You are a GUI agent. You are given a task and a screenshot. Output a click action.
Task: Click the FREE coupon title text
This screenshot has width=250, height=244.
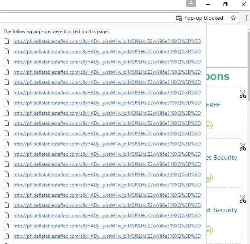(214, 105)
